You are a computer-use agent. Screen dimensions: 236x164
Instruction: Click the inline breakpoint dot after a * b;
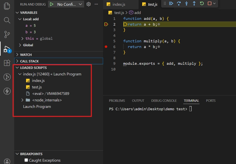tap(159, 47)
